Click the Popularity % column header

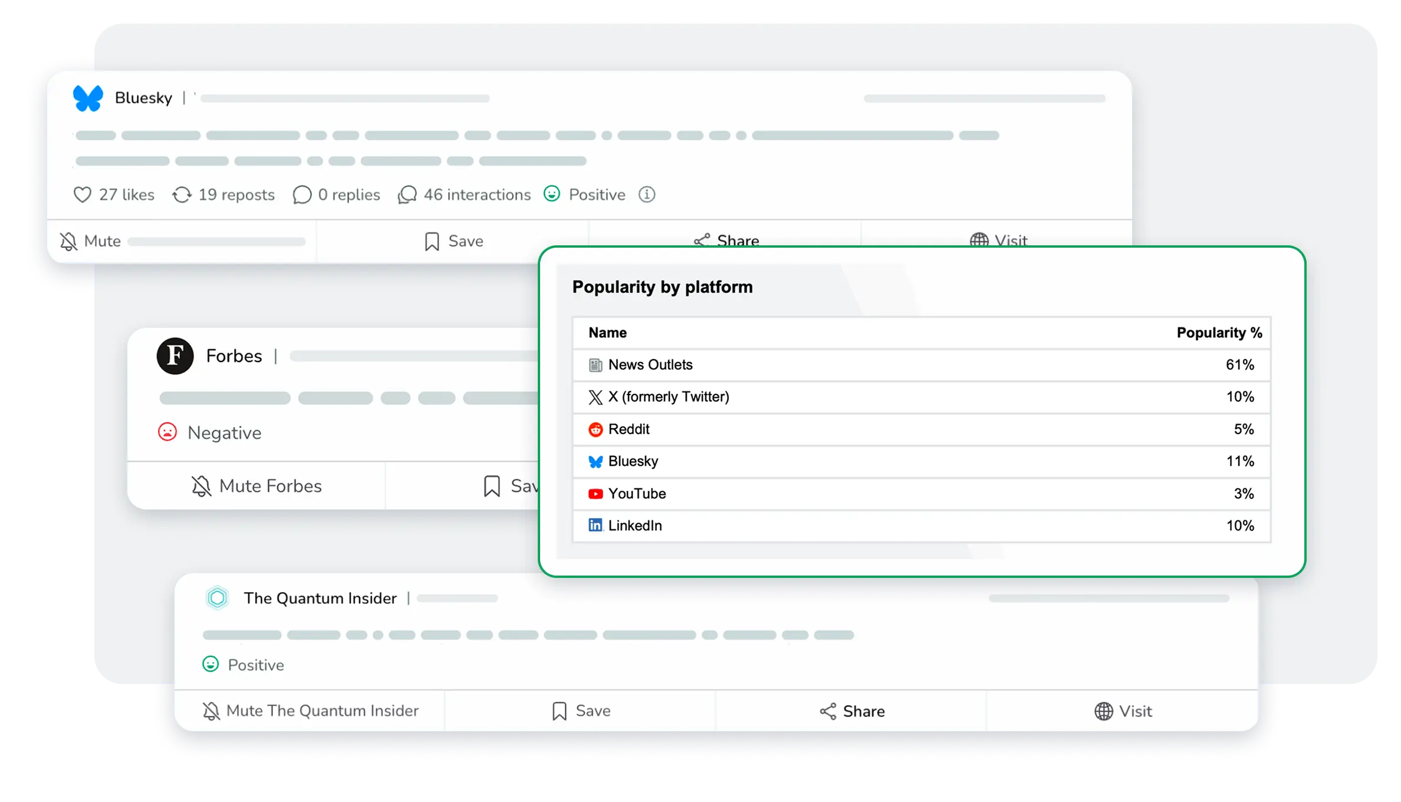(1219, 333)
